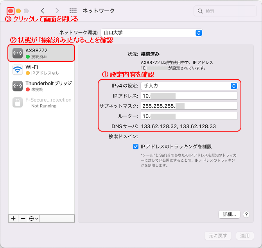Select the F-Secure...rotection VPN entry
This screenshot has width=262, height=248.
[x=41, y=102]
